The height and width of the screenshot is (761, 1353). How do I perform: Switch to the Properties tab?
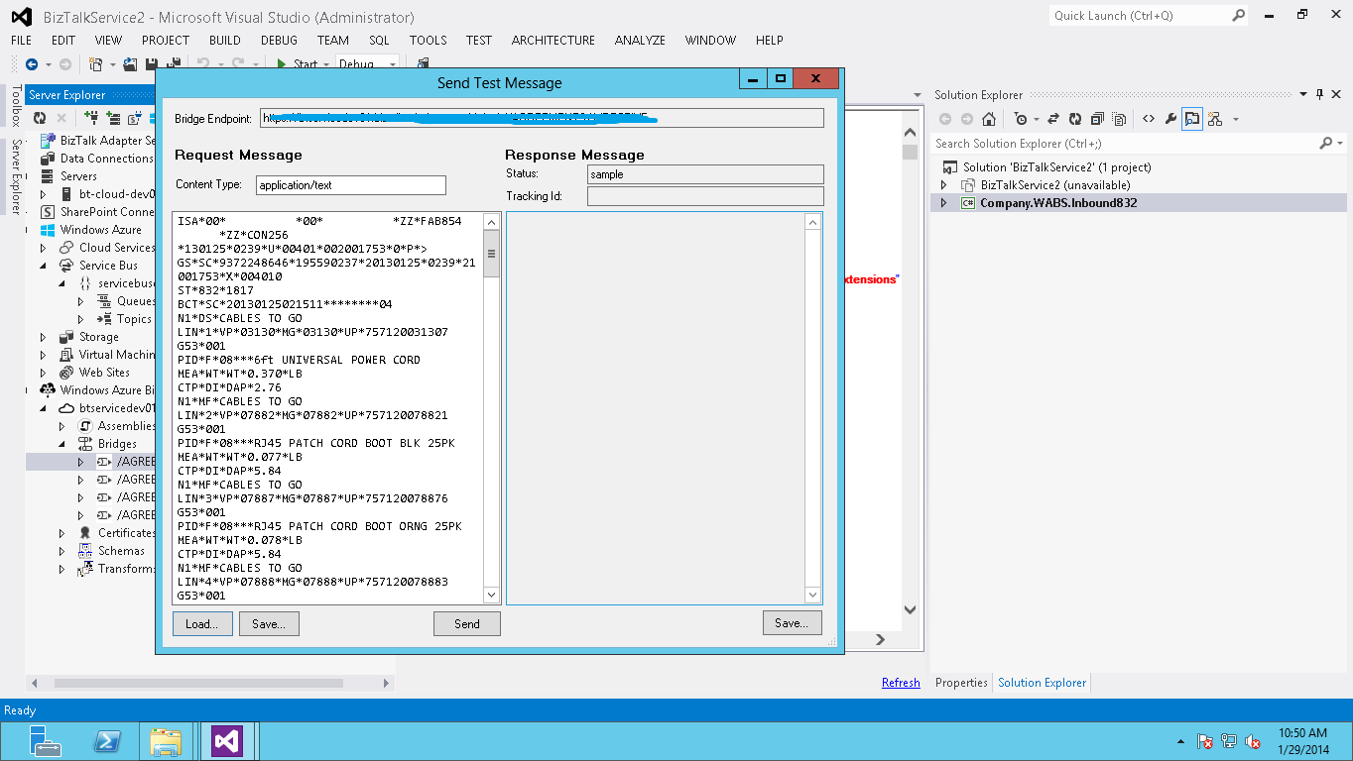(961, 683)
